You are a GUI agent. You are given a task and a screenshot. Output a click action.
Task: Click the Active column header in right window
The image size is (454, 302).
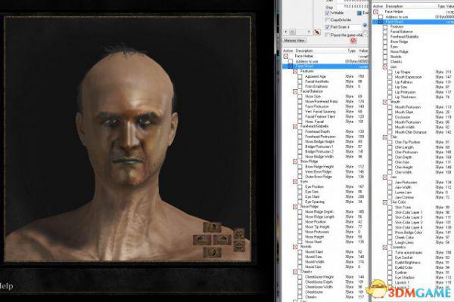pos(378,6)
